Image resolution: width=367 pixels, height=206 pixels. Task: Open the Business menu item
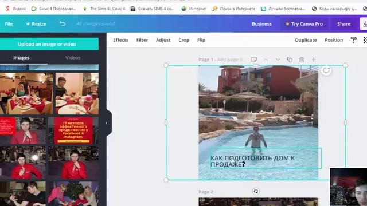[261, 24]
